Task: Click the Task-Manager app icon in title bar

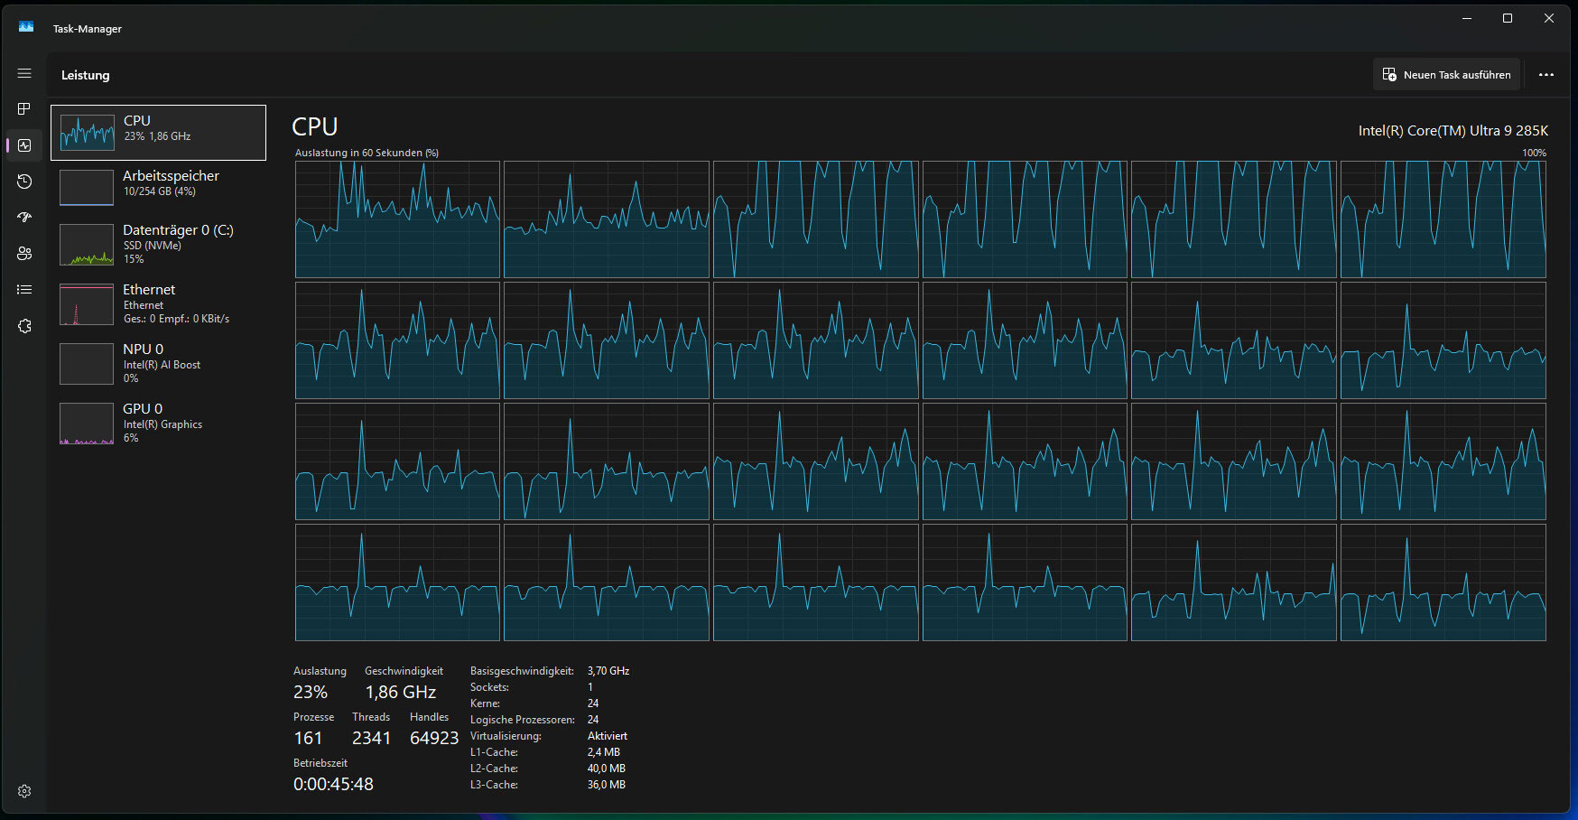Action: 26,27
